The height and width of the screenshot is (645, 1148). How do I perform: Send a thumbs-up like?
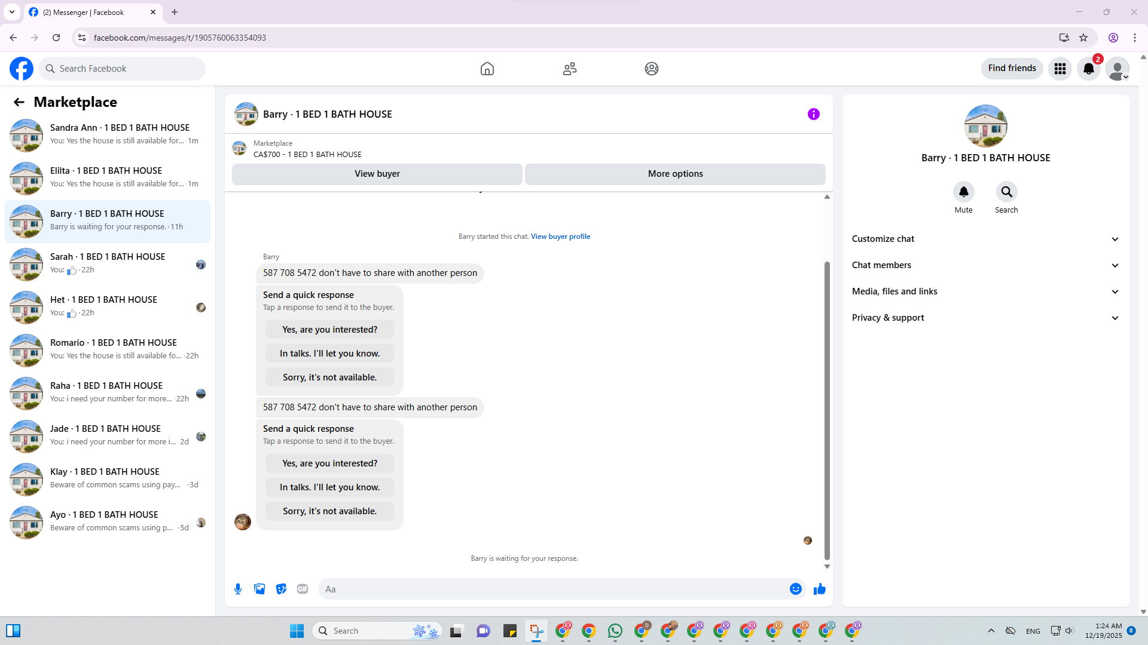pos(820,589)
